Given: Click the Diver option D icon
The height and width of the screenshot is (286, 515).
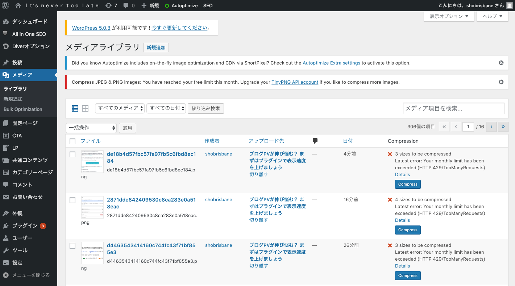Looking at the screenshot, I should [x=5, y=46].
